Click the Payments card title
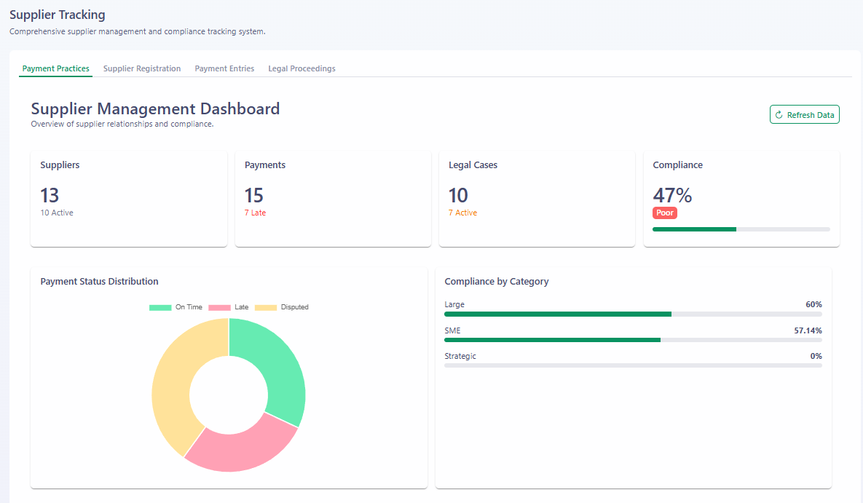 pyautogui.click(x=265, y=165)
